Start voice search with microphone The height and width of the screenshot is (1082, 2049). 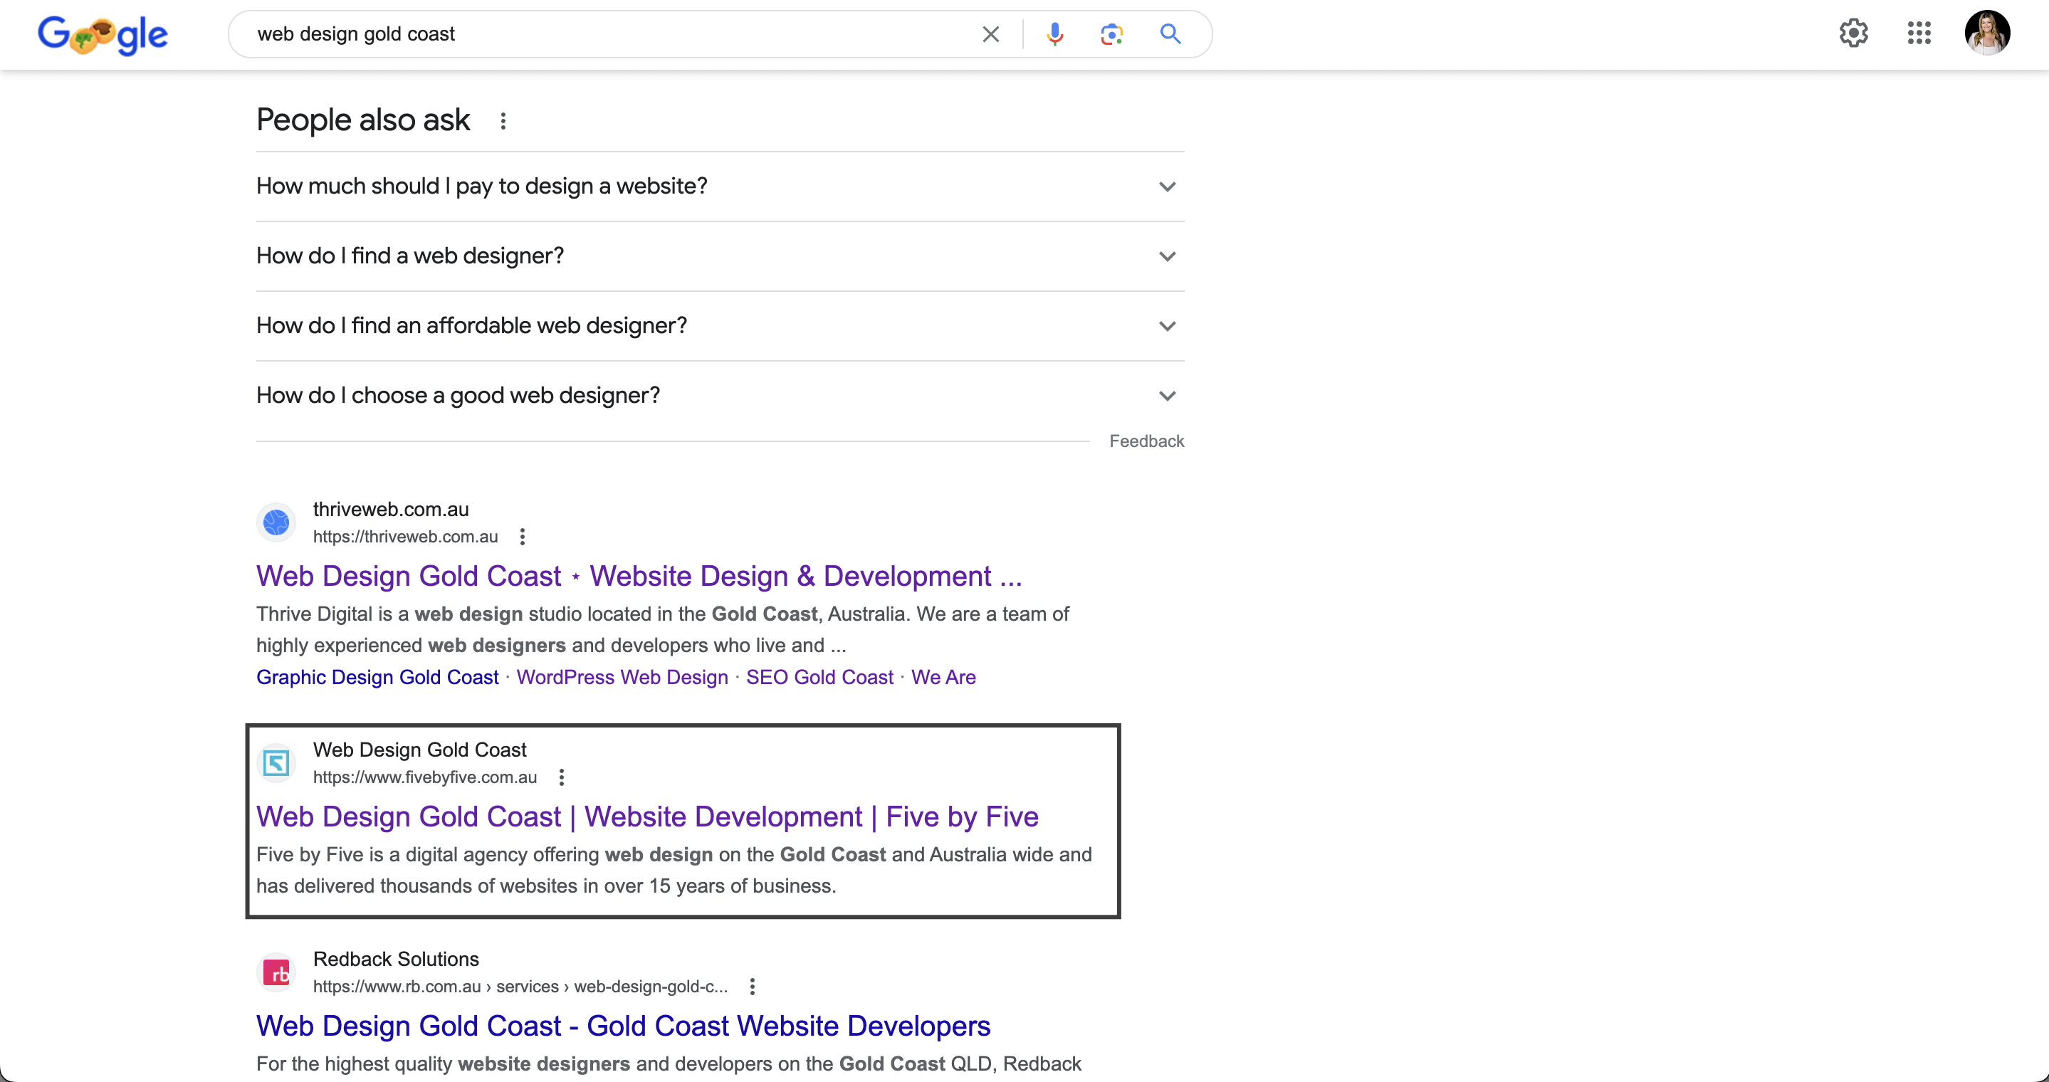coord(1054,34)
